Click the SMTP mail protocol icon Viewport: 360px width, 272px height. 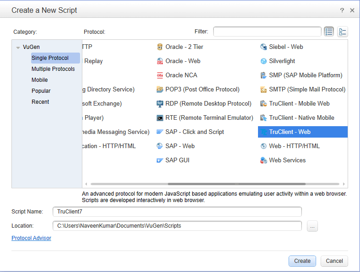(263, 90)
